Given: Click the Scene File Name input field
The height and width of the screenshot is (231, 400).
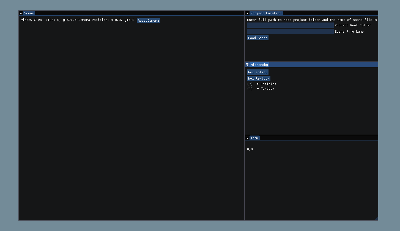Looking at the screenshot, I should [x=290, y=31].
